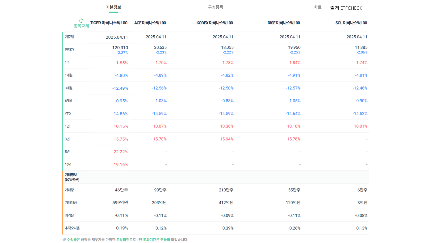
Task: Click the YTD row label
Action: 68,114
